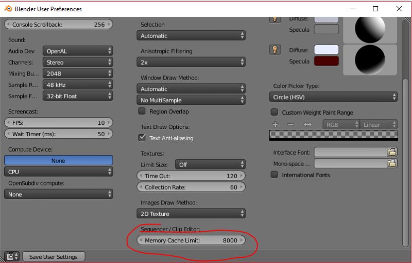This screenshot has height=263, width=412.
Task: Remove a color stop with minus icon
Action: tap(290, 124)
